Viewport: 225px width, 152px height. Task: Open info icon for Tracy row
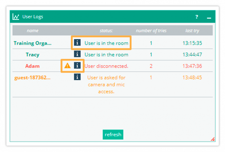pos(77,54)
